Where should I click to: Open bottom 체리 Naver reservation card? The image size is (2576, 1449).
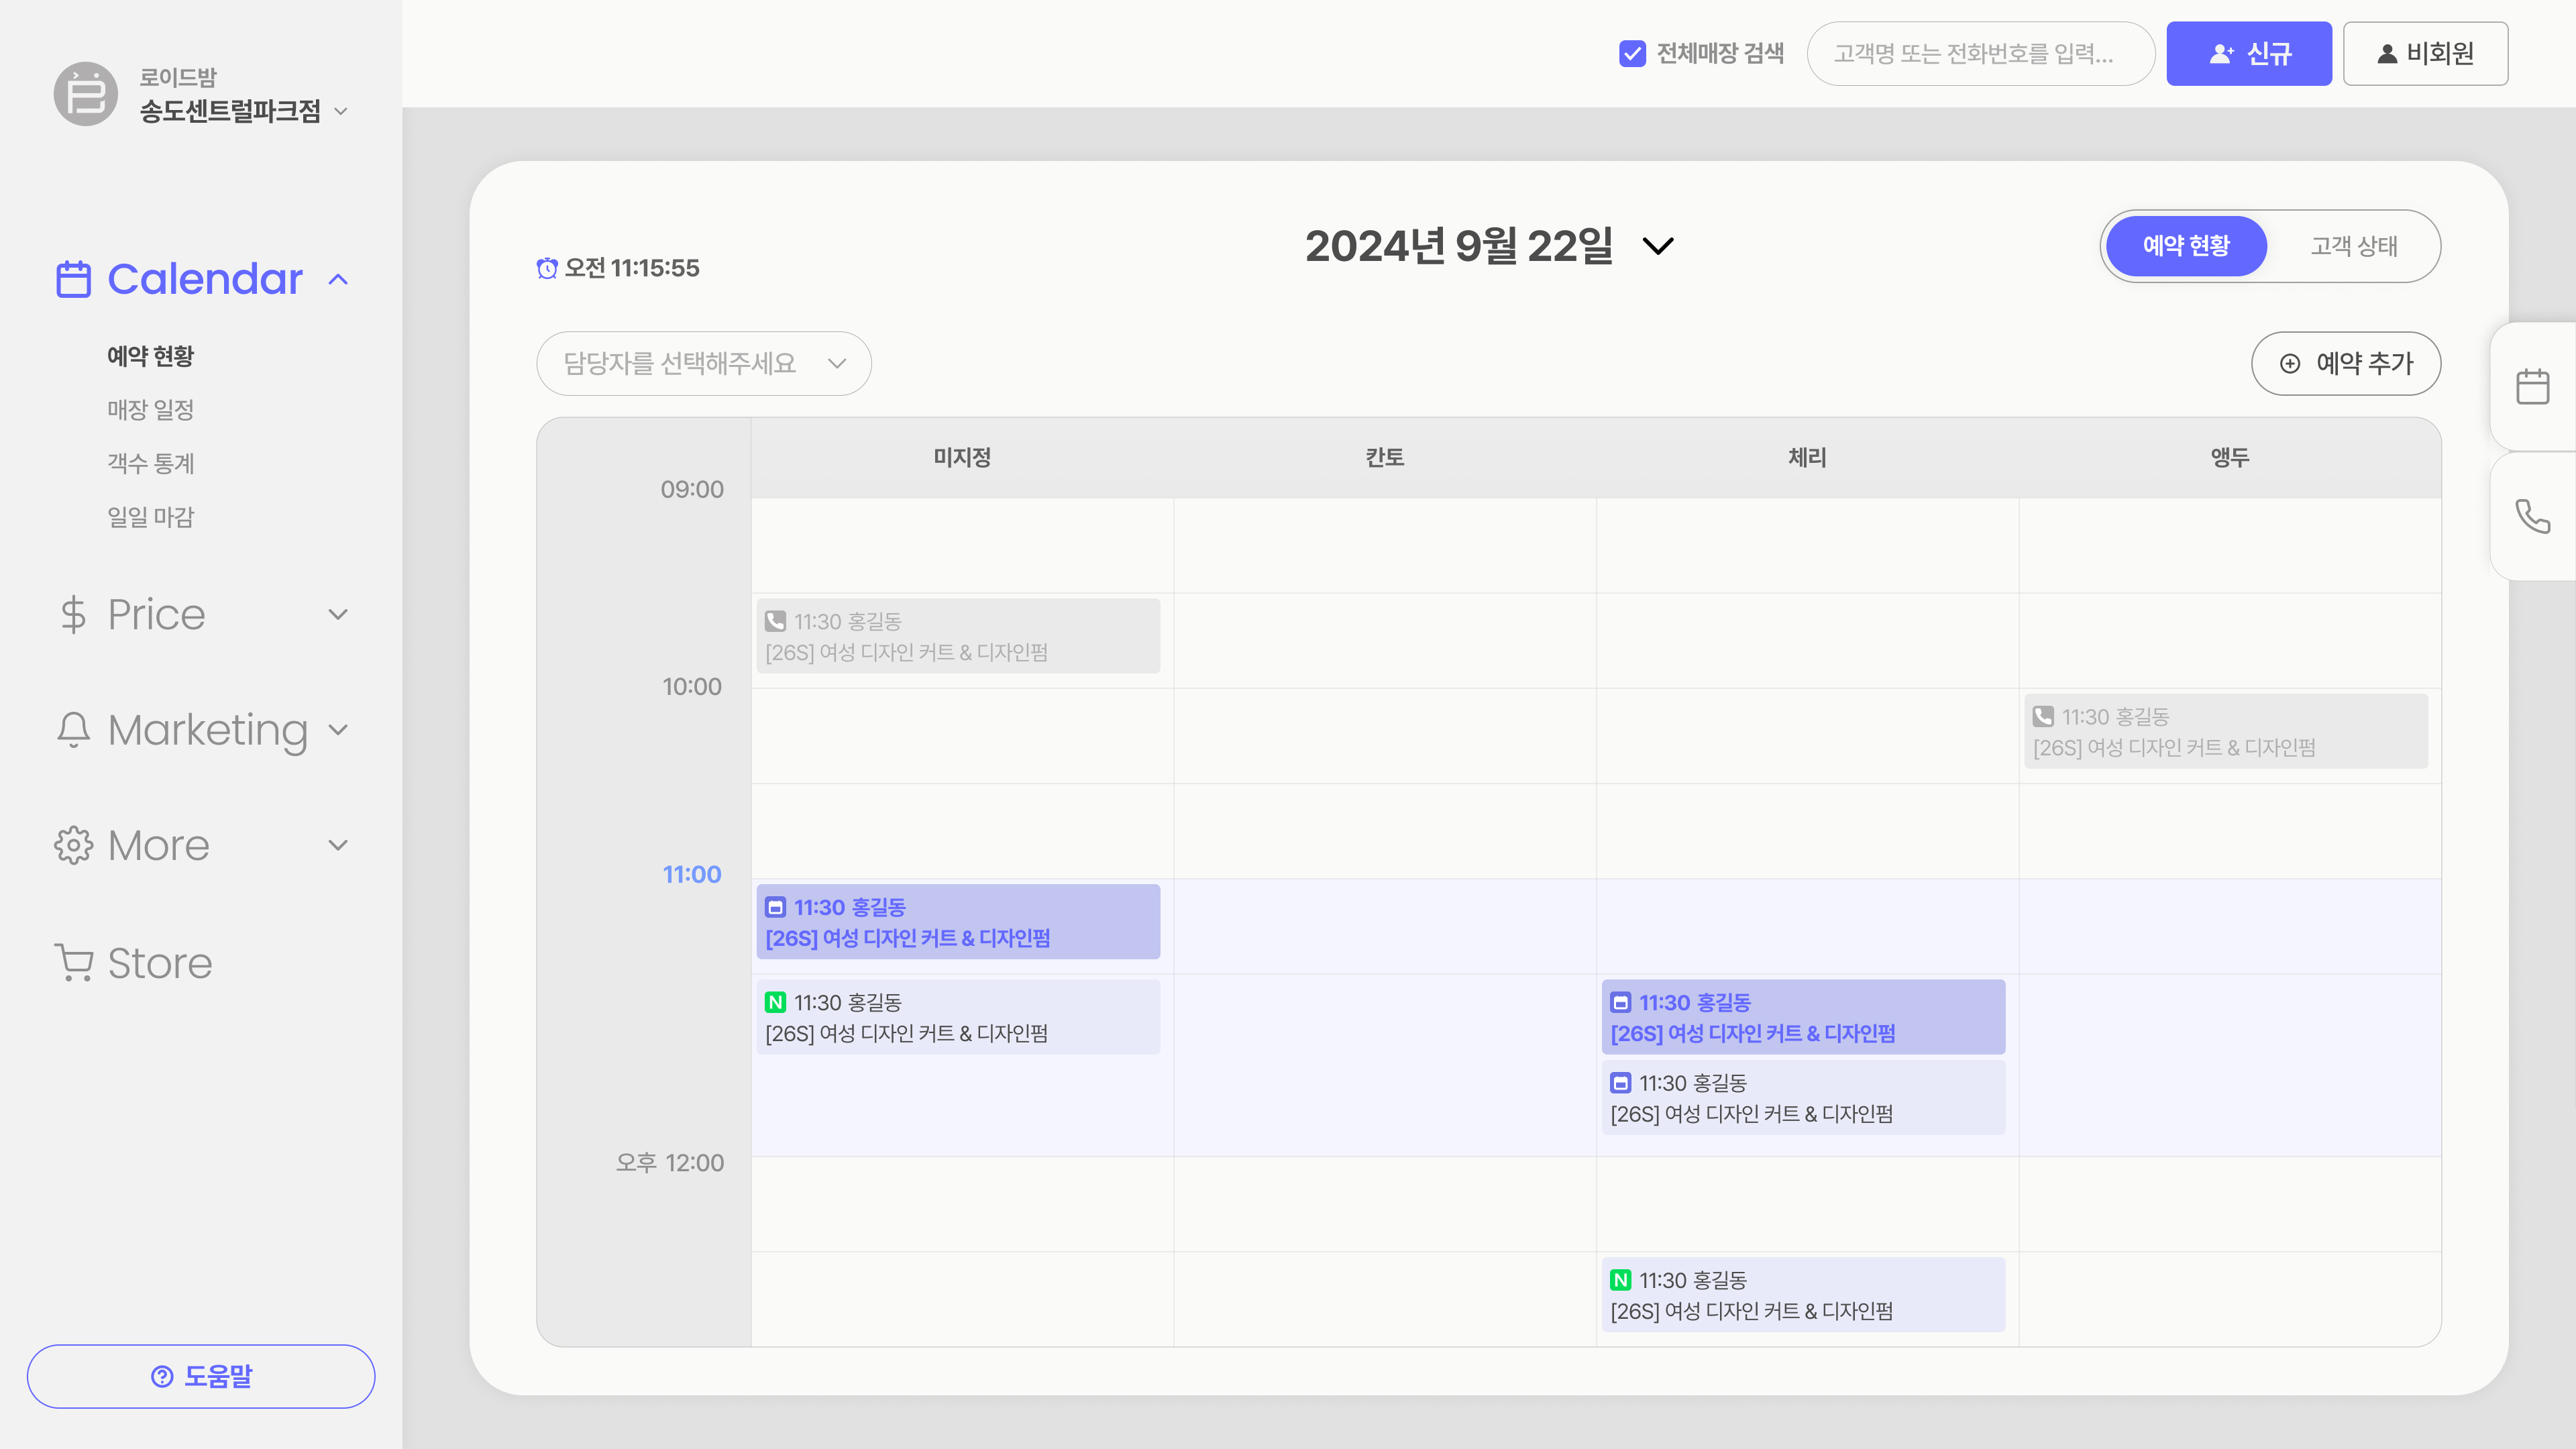1803,1295
